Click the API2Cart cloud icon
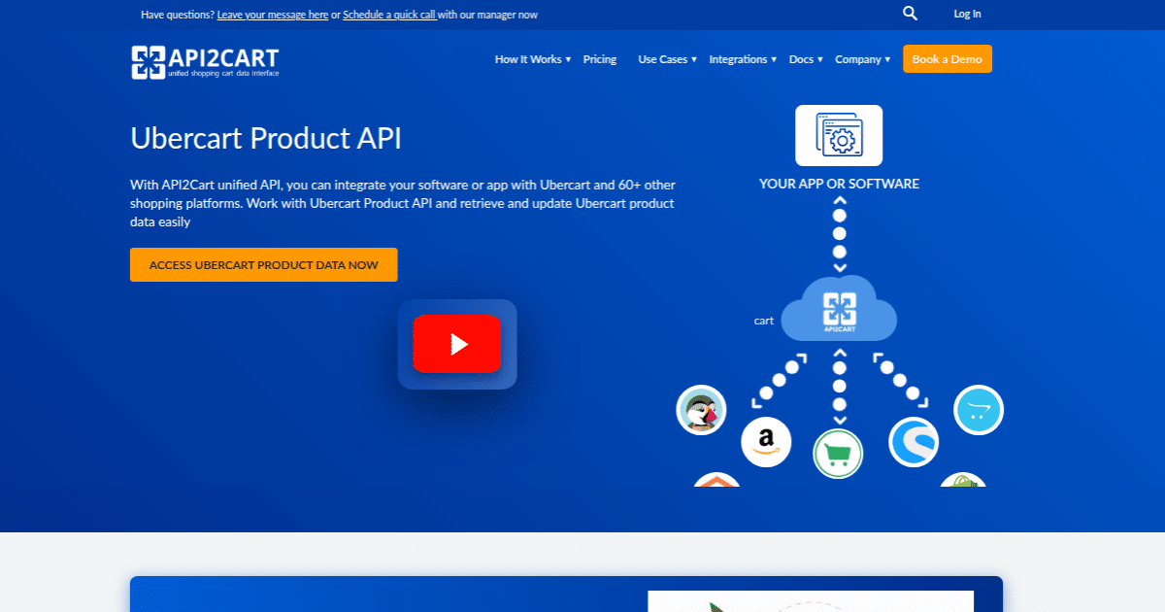Image resolution: width=1165 pixels, height=612 pixels. tap(839, 309)
